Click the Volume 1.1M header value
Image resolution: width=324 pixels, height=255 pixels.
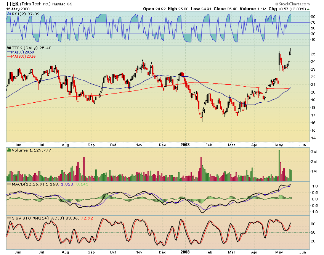[253, 9]
